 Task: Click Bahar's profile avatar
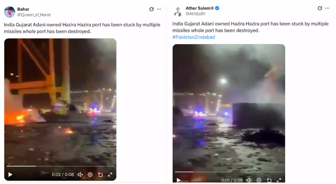[10, 12]
